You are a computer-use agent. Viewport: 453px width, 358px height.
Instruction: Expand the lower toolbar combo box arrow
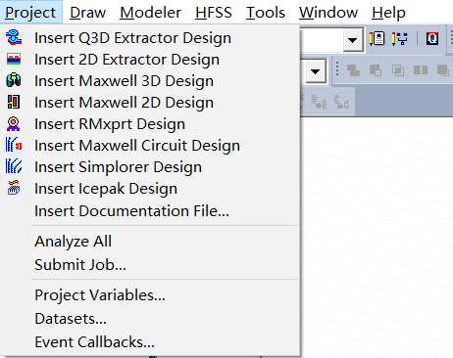tap(315, 71)
